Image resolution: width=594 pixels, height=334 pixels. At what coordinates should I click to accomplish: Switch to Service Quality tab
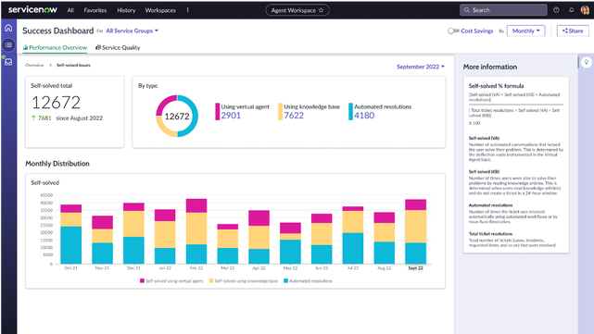click(x=118, y=48)
